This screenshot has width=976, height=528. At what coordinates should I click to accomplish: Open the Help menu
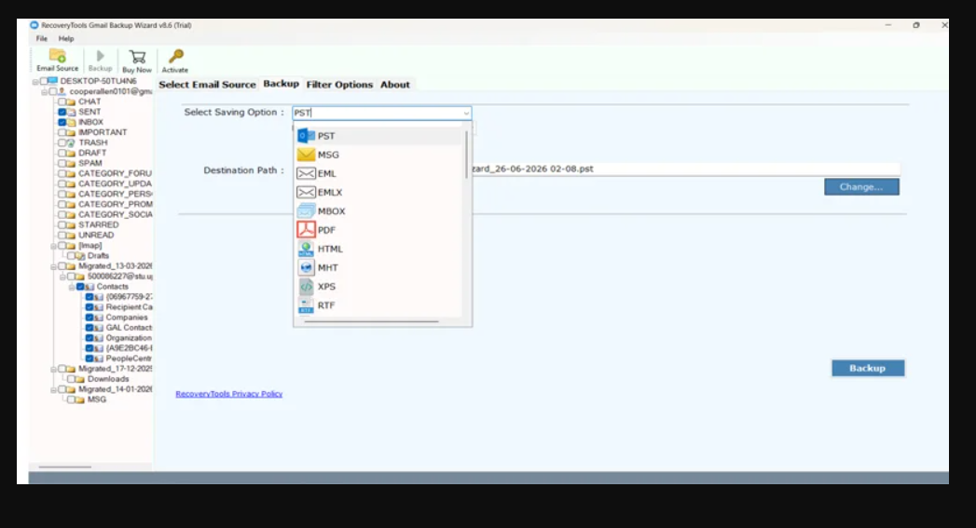click(66, 38)
